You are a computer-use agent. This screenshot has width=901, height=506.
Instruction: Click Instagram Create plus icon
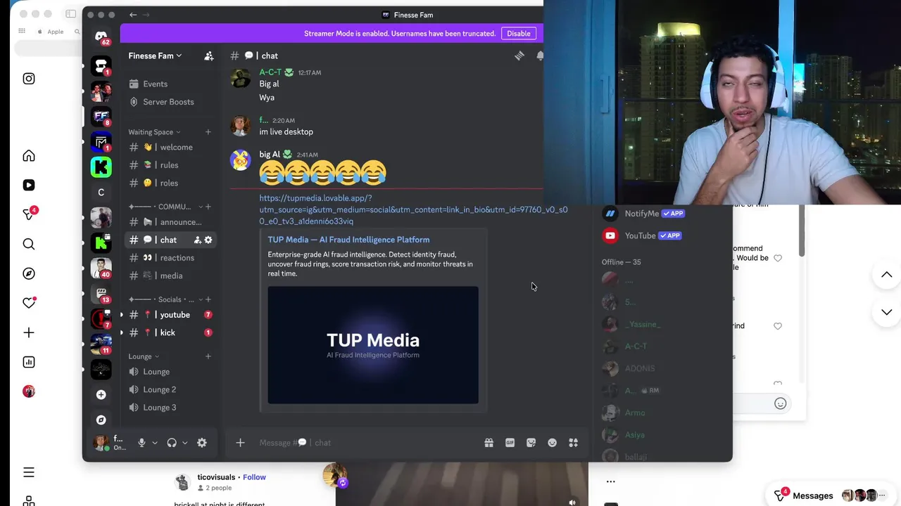29,332
